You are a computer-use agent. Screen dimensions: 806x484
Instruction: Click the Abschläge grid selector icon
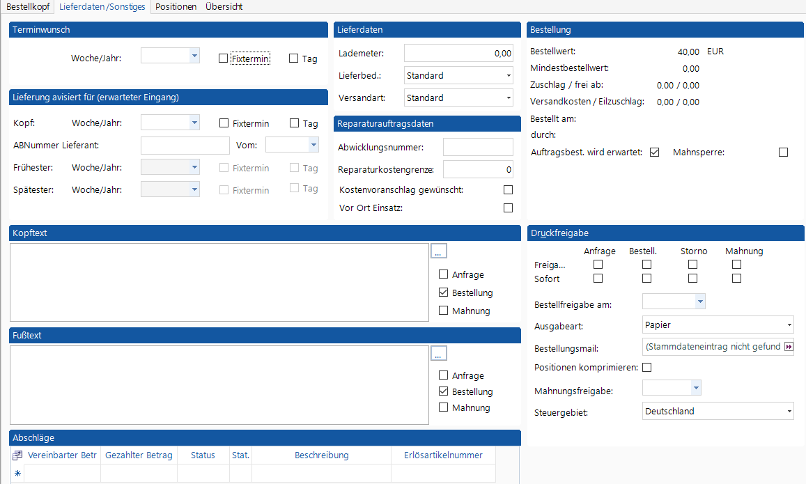tap(18, 455)
